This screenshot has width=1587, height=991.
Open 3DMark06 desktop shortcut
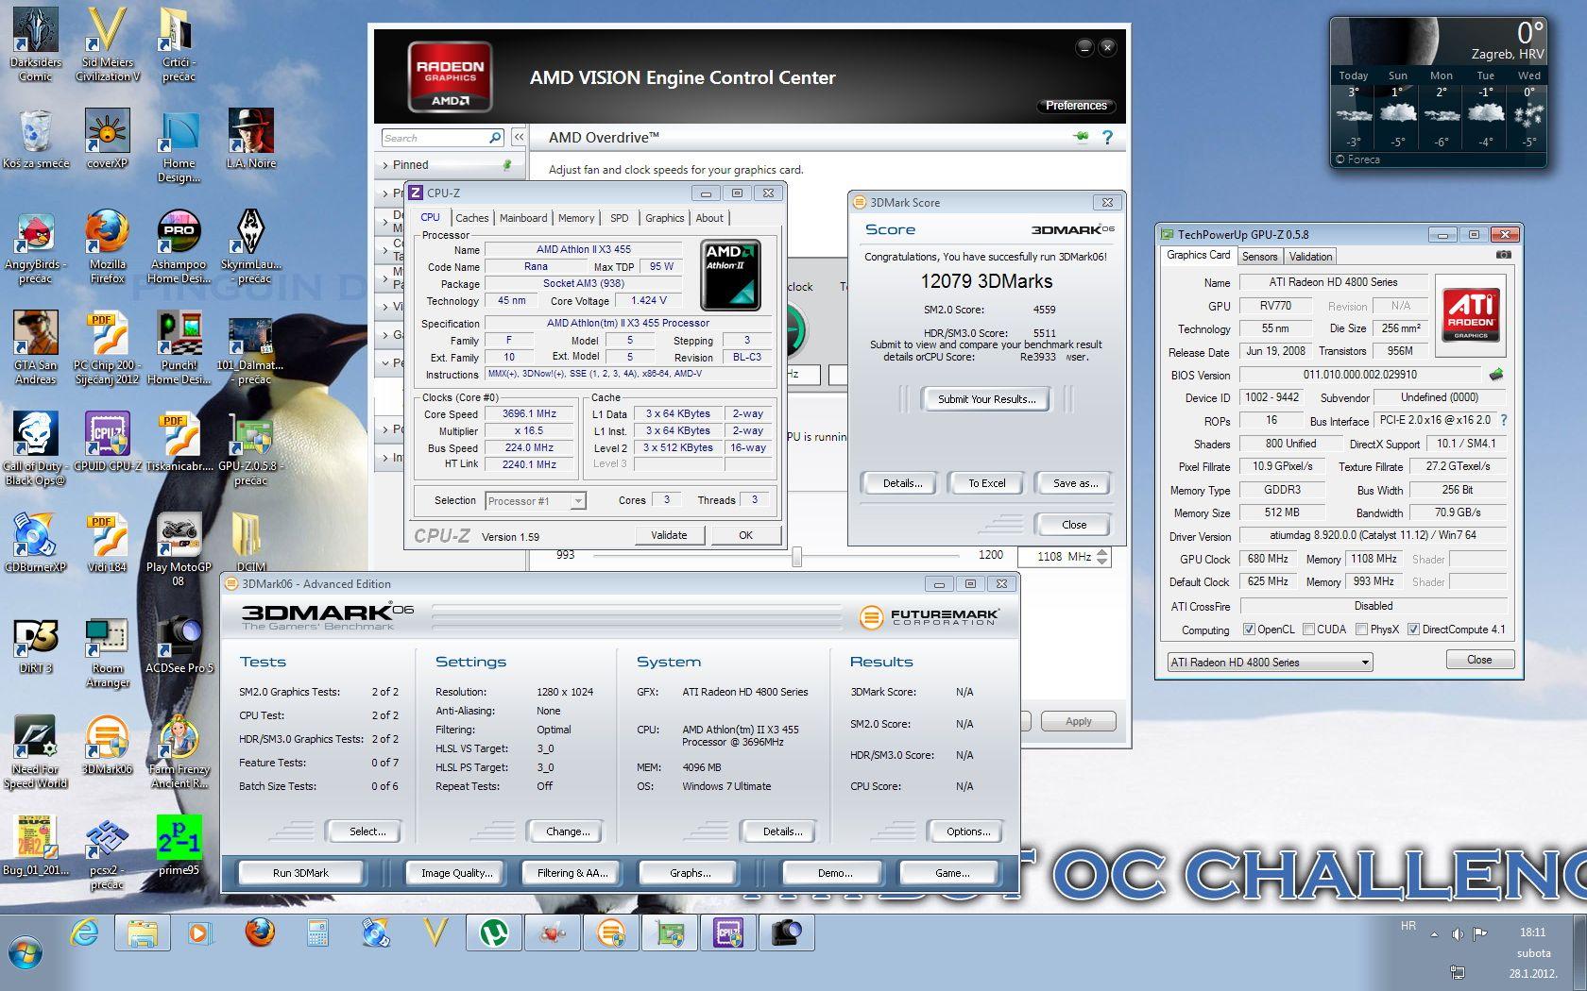tap(107, 745)
